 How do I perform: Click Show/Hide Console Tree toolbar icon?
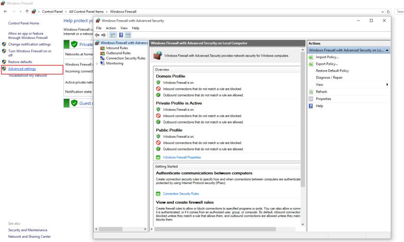(113, 35)
